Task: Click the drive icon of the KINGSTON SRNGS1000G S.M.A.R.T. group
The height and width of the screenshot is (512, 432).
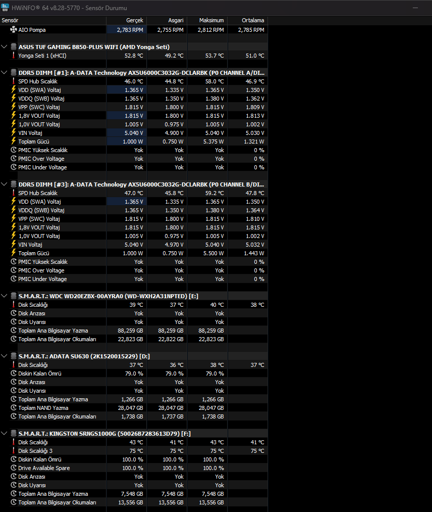Action: 13,433
